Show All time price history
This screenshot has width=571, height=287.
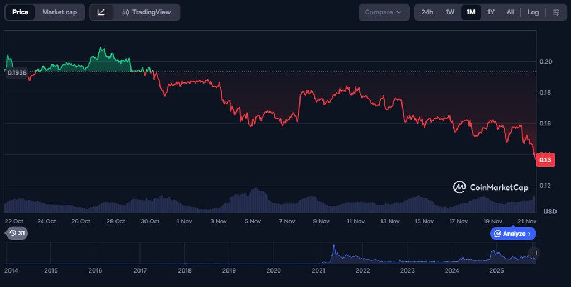pos(510,12)
